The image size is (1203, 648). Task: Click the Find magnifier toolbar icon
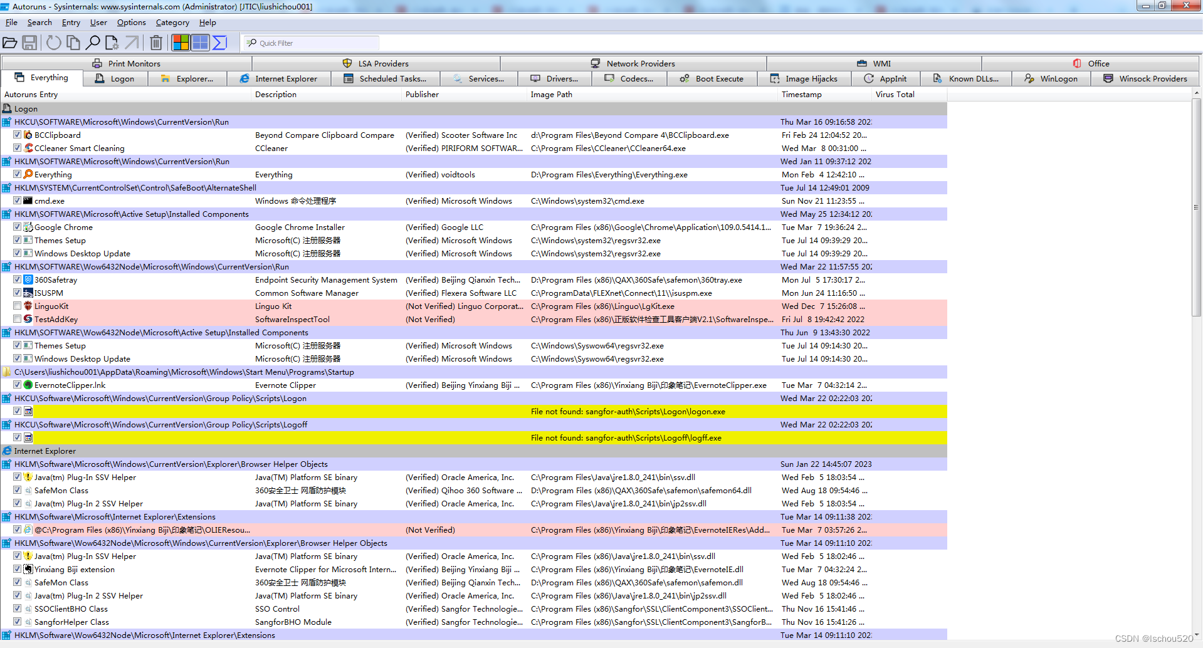point(93,43)
